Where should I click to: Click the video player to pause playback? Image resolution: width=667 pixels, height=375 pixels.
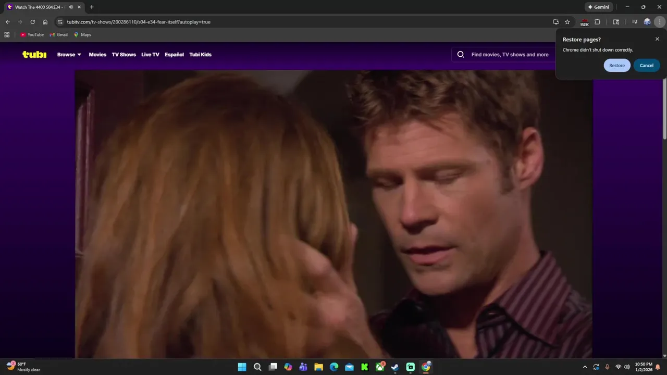tap(333, 214)
